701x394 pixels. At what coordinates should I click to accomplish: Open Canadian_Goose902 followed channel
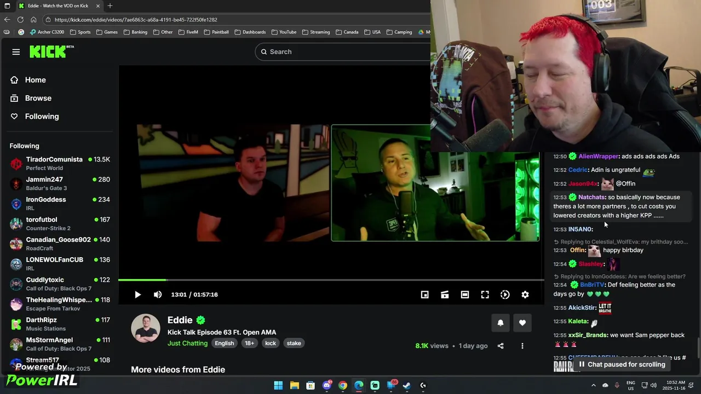[60, 244]
